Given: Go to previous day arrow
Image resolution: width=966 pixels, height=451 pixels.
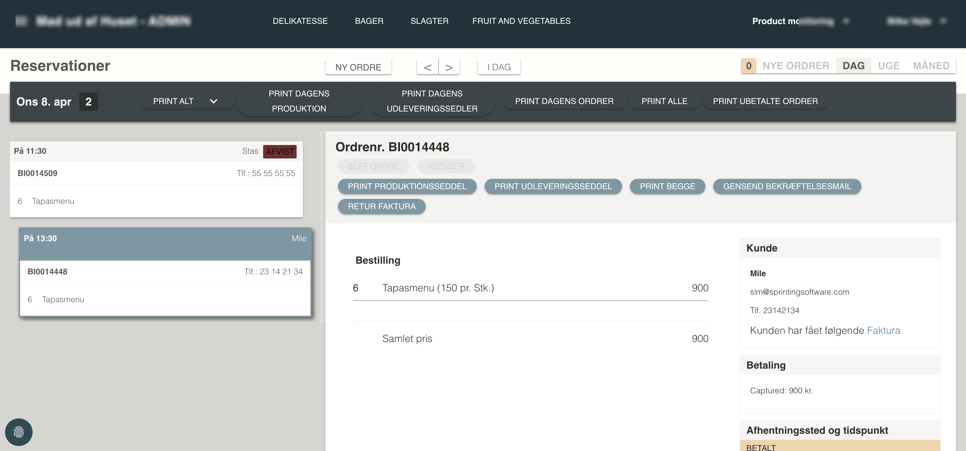Looking at the screenshot, I should coord(427,67).
